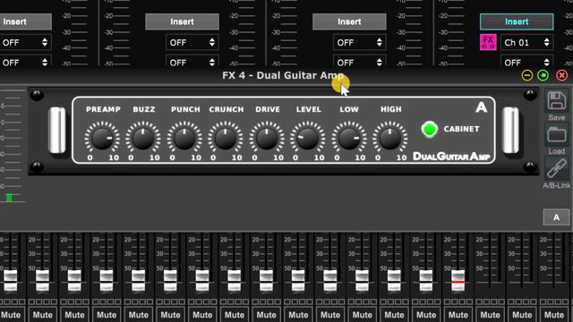
Task: Click the CRUNCH knob
Action: click(x=226, y=138)
